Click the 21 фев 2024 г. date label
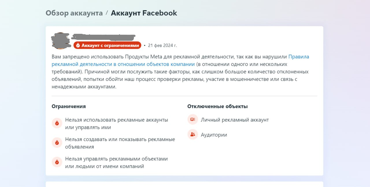 click(x=162, y=45)
